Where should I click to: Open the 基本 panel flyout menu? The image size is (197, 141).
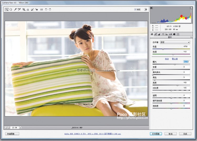point(191,37)
